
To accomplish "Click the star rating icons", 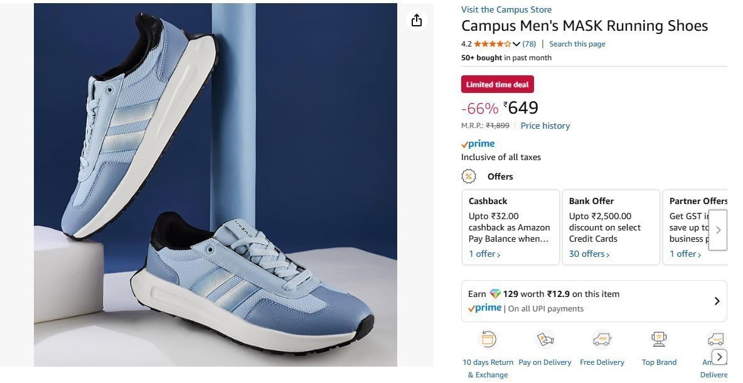I will 493,44.
